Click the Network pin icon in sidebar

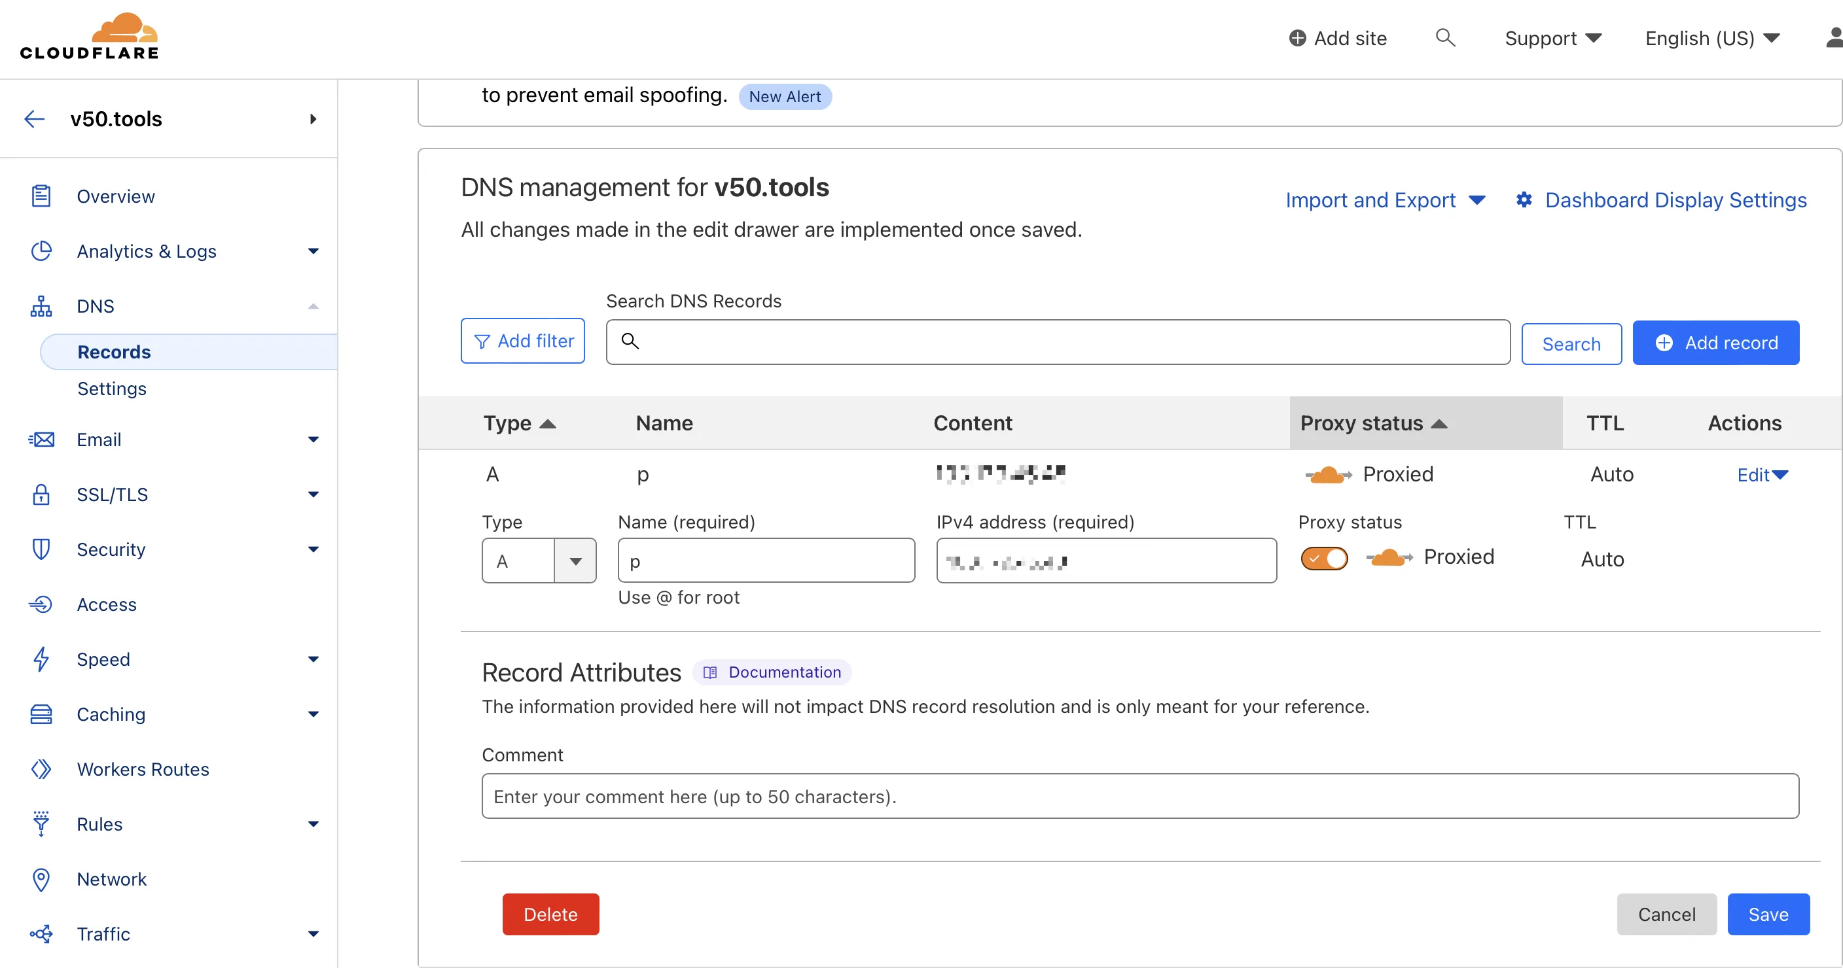41,879
